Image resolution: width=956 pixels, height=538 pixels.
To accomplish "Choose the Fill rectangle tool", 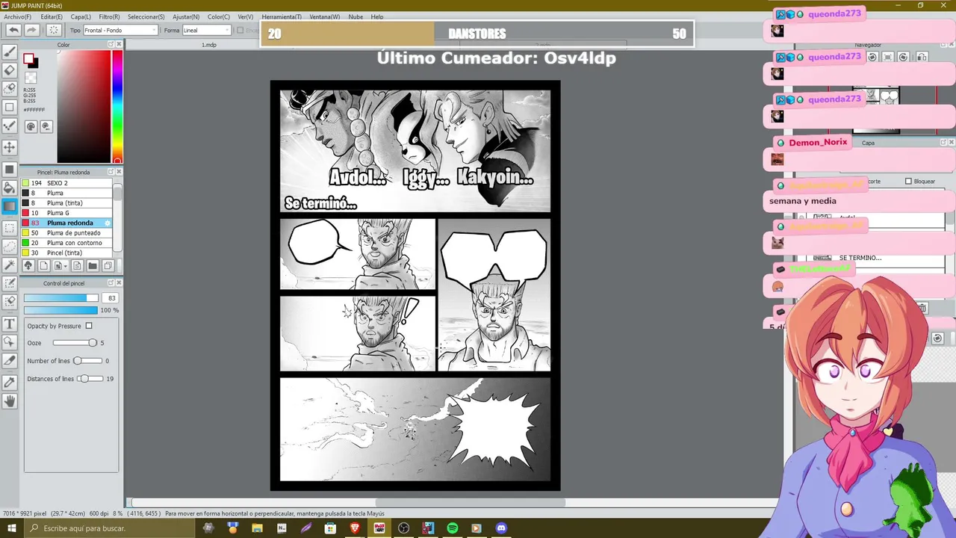I will (10, 170).
